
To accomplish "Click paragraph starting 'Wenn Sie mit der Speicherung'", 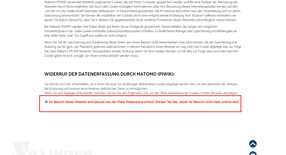I will (143, 49).
